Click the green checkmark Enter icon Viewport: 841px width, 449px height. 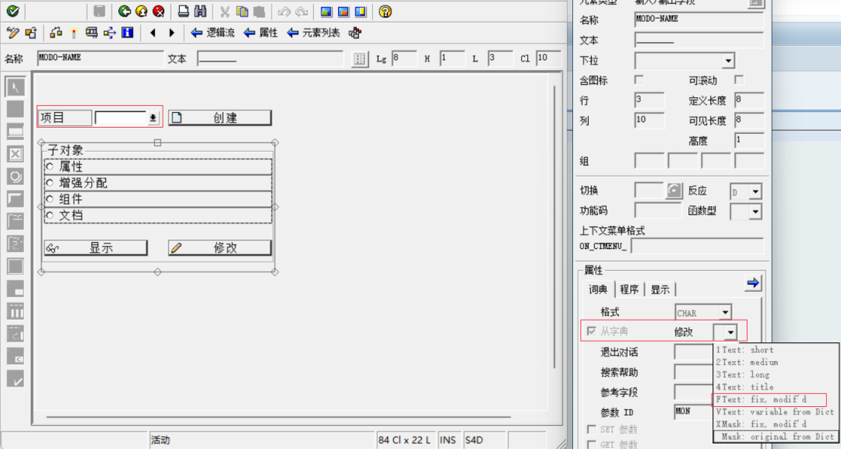[x=12, y=11]
